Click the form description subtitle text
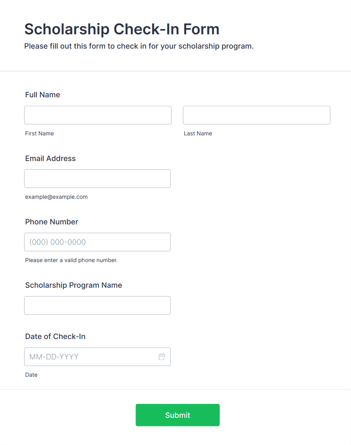The height and width of the screenshot is (445, 351). coord(139,46)
